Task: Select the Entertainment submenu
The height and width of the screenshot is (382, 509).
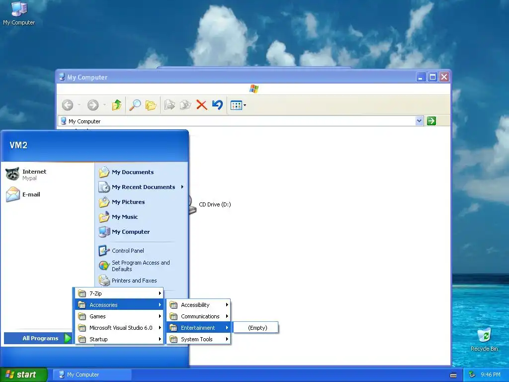Action: 198,328
